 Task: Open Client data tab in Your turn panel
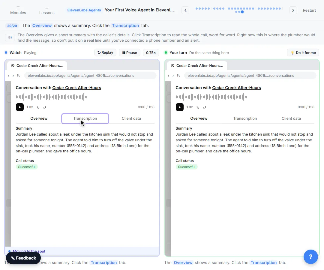(291, 118)
